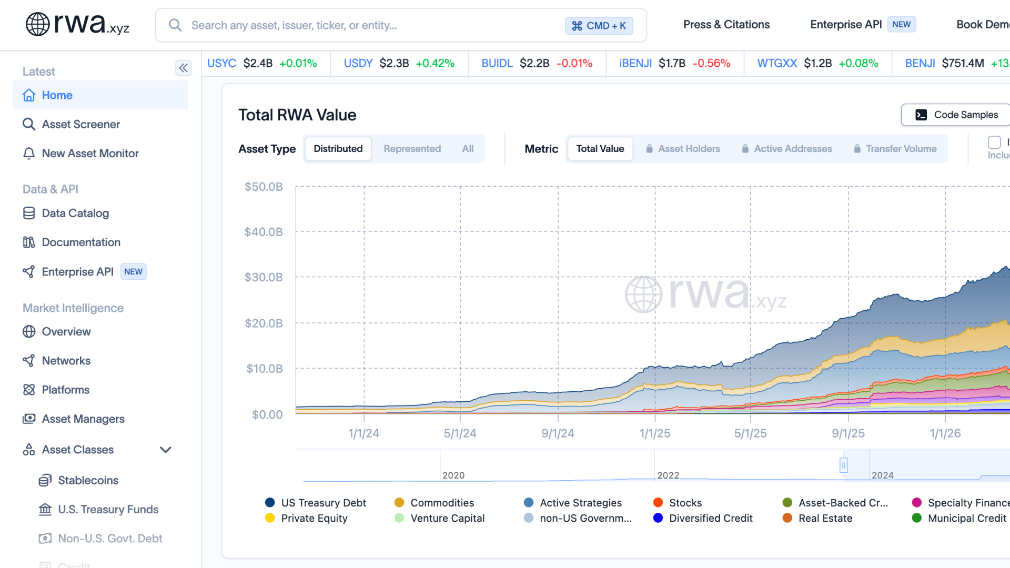1010x568 pixels.
Task: Open the Overview globe icon
Action: point(29,331)
